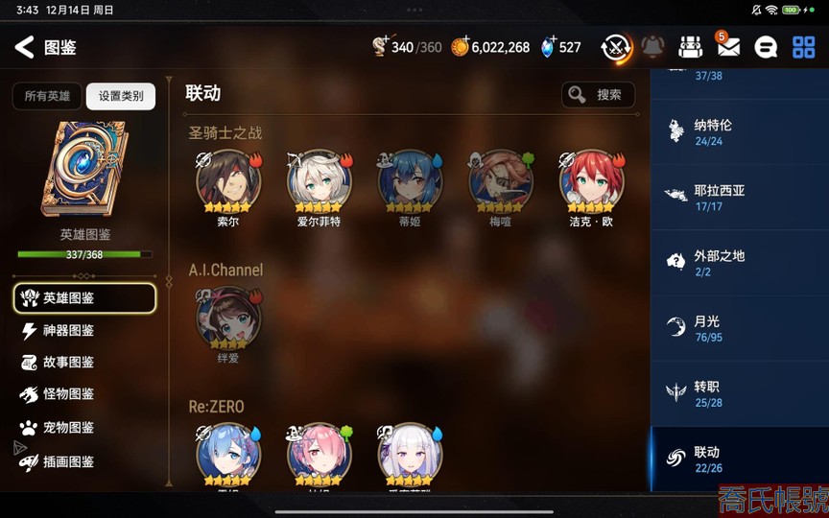Tap the crossed swords auto-battle icon

[x=616, y=48]
